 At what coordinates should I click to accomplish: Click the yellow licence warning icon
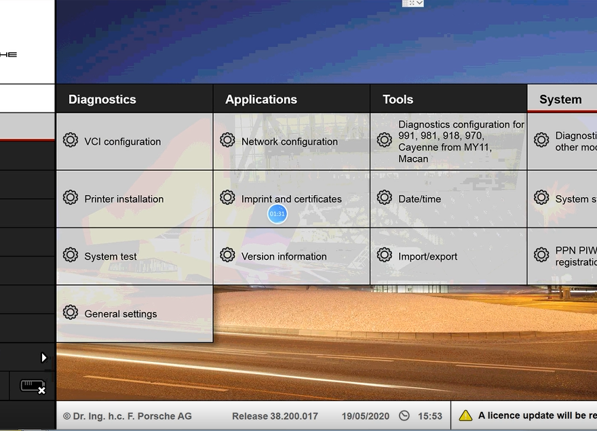tap(465, 415)
